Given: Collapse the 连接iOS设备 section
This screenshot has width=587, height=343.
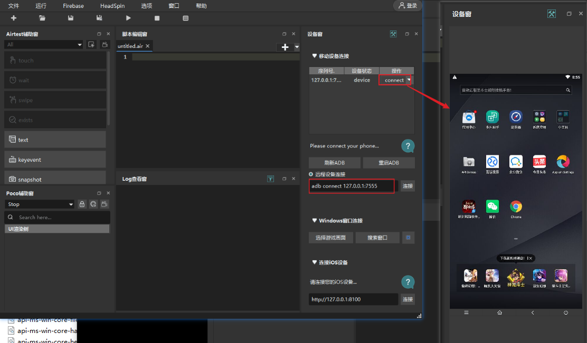Looking at the screenshot, I should pyautogui.click(x=315, y=262).
